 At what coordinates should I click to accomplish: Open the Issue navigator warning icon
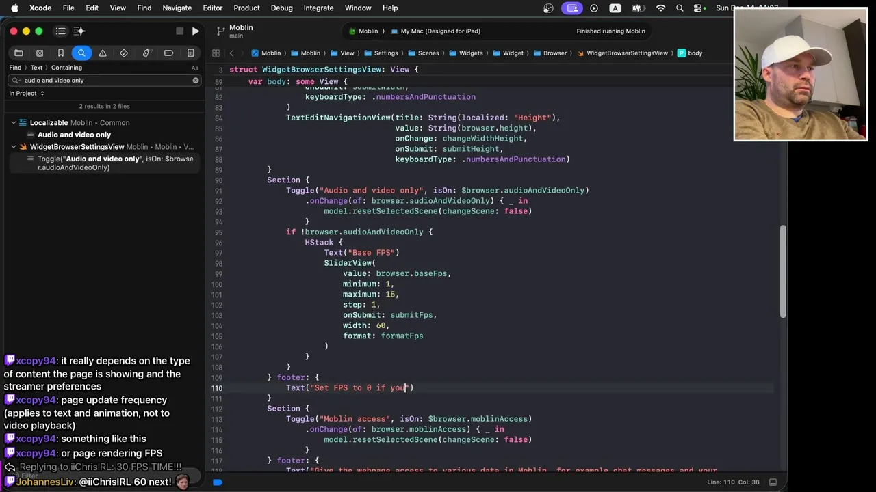point(103,53)
